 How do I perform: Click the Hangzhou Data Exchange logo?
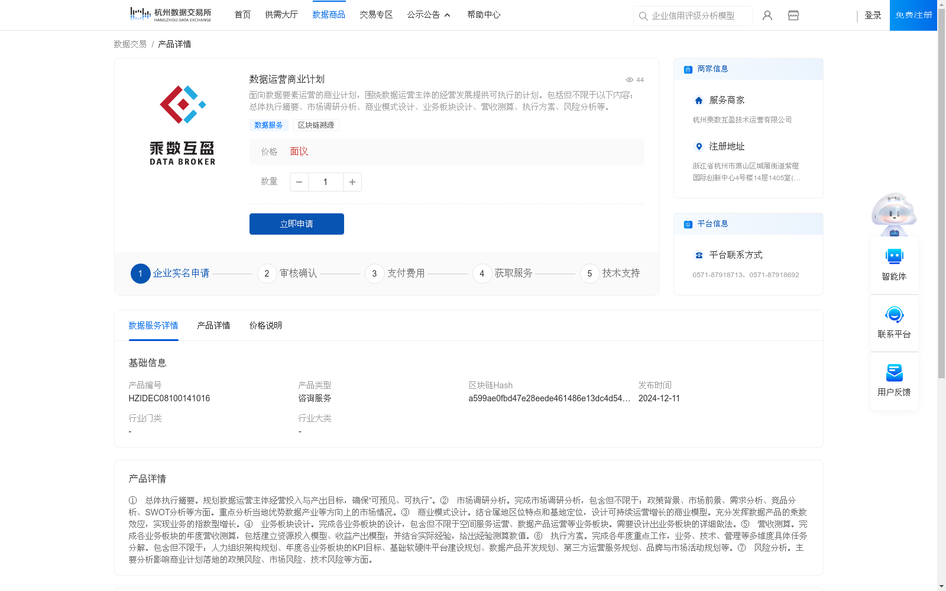pyautogui.click(x=171, y=14)
